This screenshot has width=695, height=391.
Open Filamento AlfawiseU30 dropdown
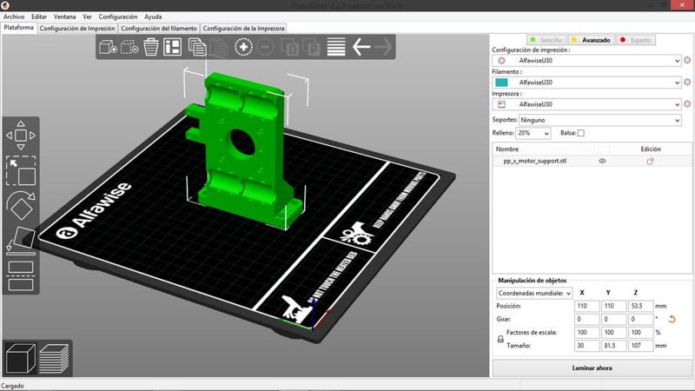click(586, 83)
